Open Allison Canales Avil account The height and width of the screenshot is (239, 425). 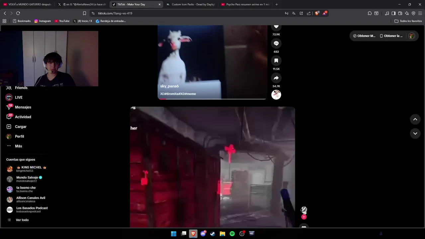click(26, 199)
